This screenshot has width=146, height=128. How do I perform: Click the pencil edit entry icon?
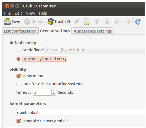tap(77, 22)
